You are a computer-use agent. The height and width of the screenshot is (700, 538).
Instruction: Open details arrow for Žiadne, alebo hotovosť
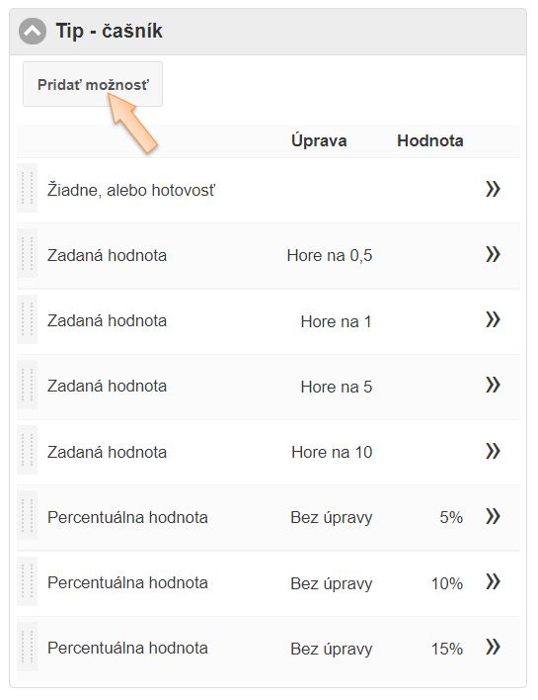pyautogui.click(x=493, y=189)
